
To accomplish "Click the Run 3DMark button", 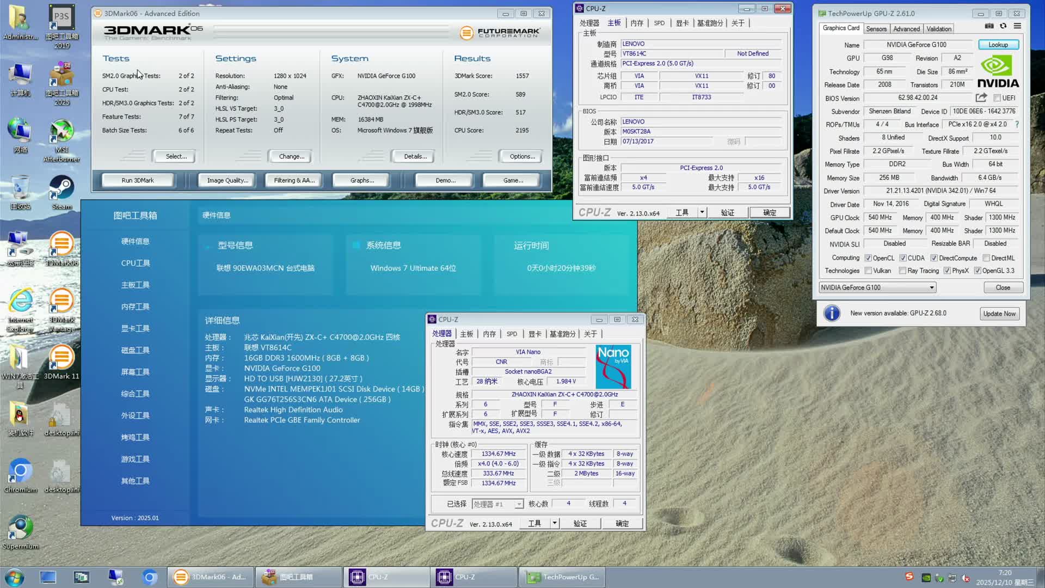I will point(138,180).
